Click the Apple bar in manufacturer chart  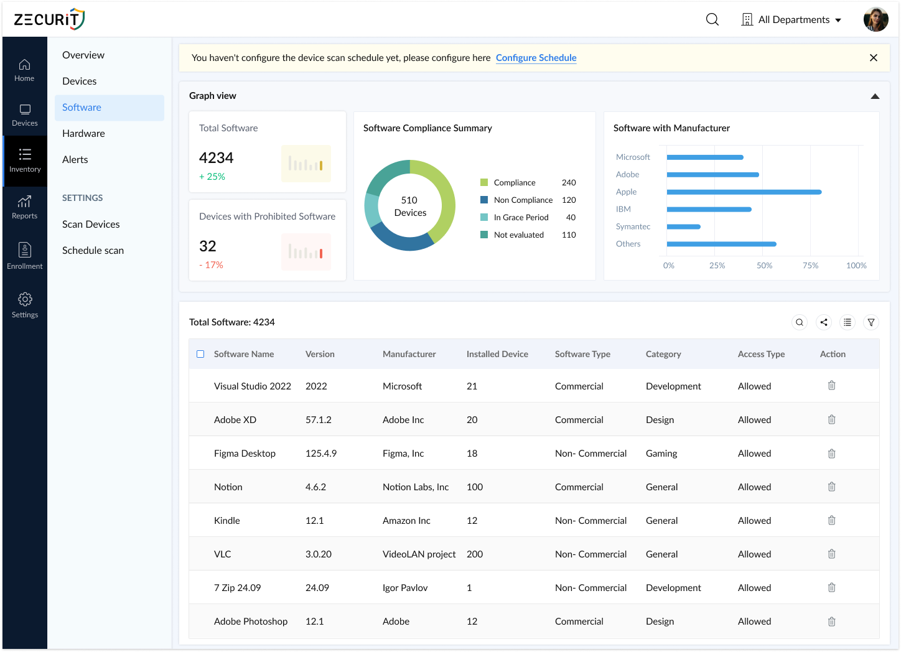click(x=744, y=192)
